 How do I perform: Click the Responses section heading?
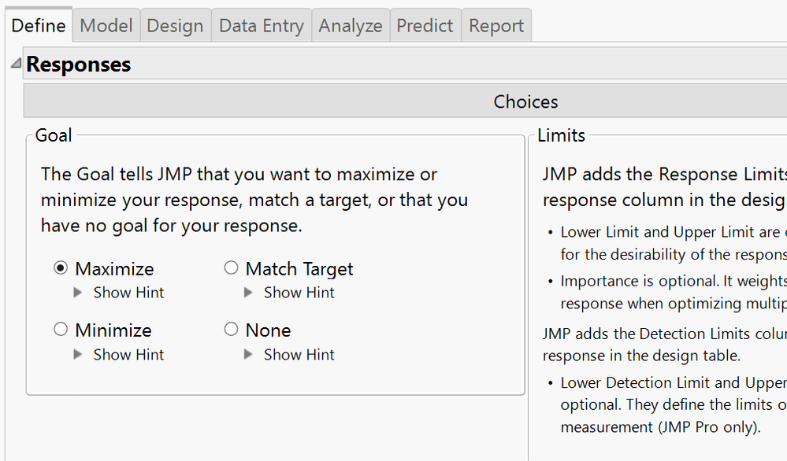point(78,64)
